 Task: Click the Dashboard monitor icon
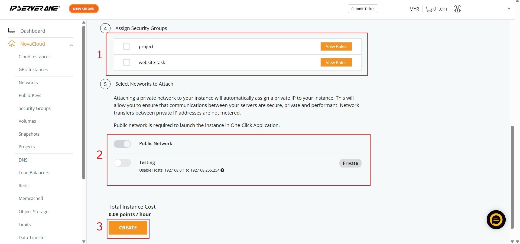click(12, 31)
